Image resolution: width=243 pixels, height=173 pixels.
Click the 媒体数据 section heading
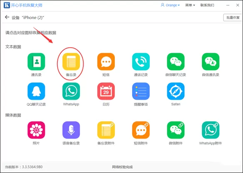pyautogui.click(x=13, y=115)
